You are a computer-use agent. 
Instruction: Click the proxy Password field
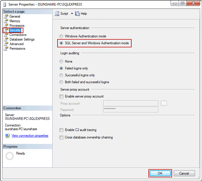pos(131,109)
